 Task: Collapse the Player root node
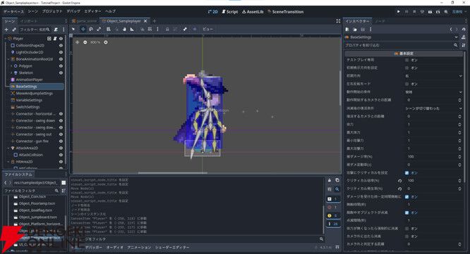6,39
